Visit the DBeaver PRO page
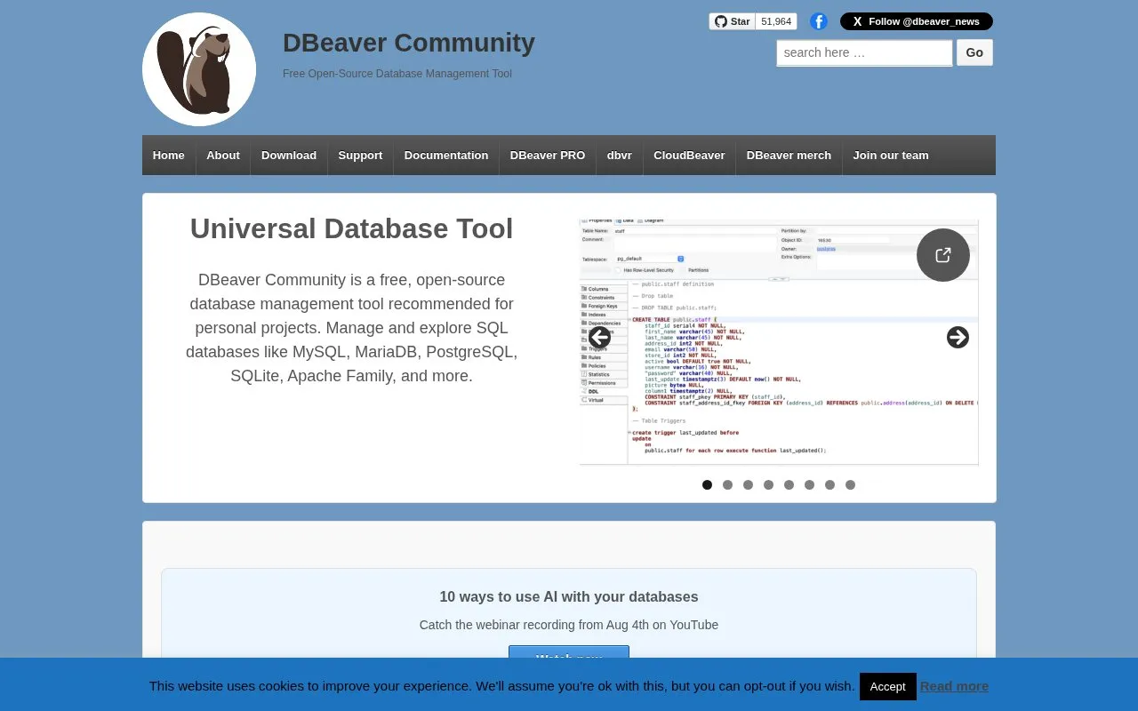This screenshot has height=711, width=1138. tap(548, 156)
